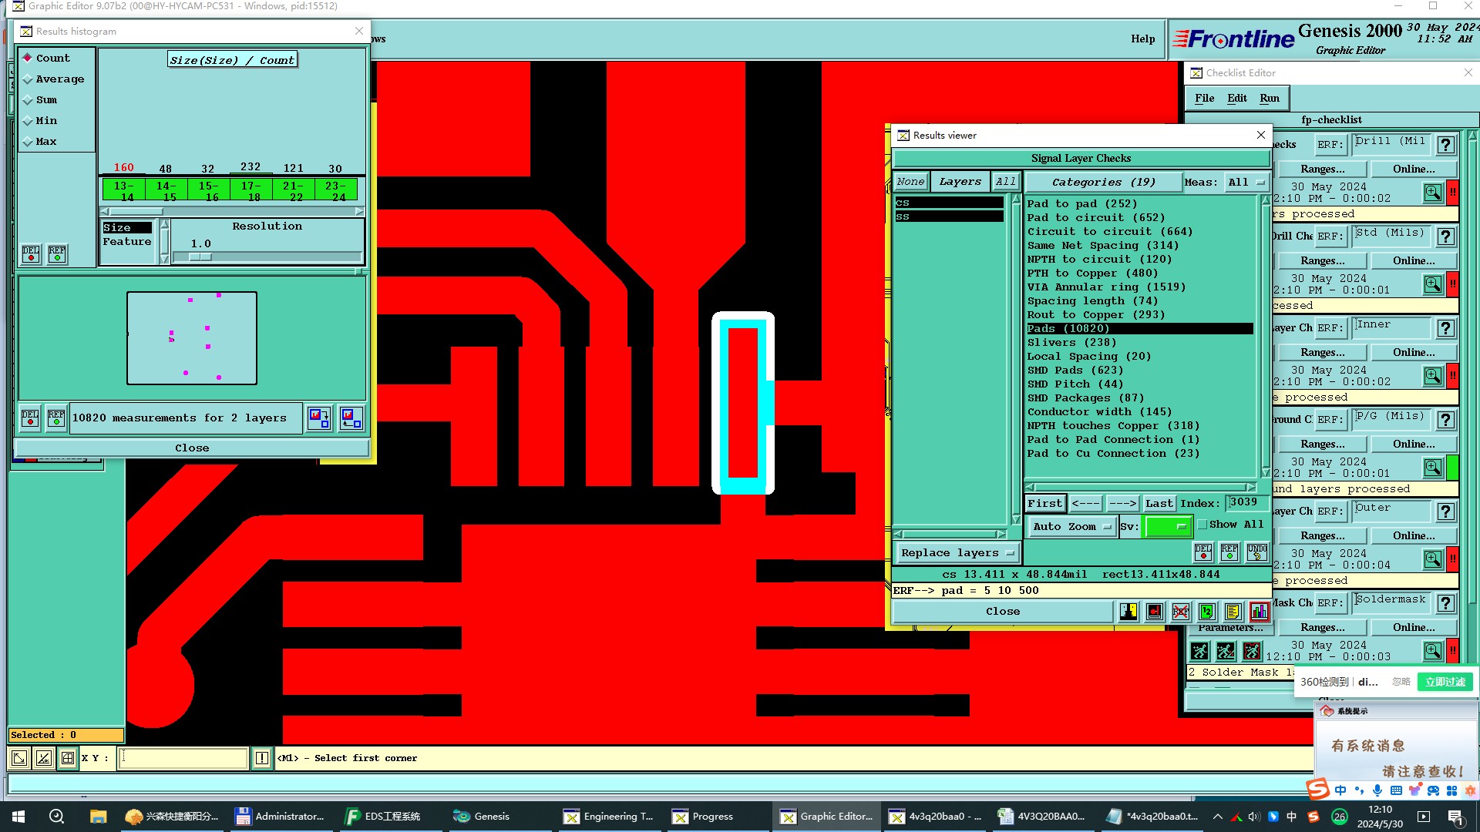1480x832 pixels.
Task: Click the green numbered page icon in Results viewer
Action: coord(1207,612)
